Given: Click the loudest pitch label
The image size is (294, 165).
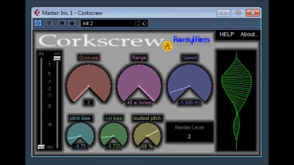Looking at the screenshot, I should pyautogui.click(x=147, y=118).
